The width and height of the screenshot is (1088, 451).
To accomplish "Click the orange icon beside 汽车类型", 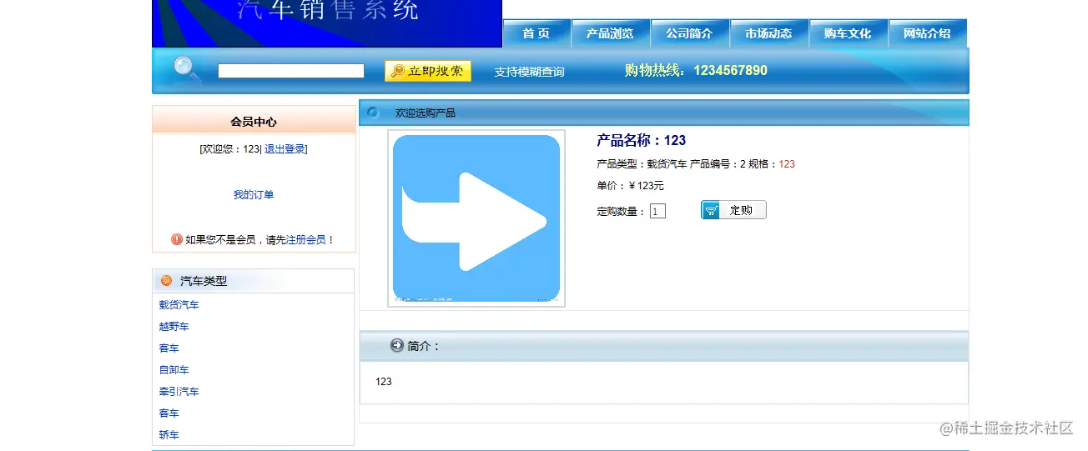I will [x=166, y=280].
